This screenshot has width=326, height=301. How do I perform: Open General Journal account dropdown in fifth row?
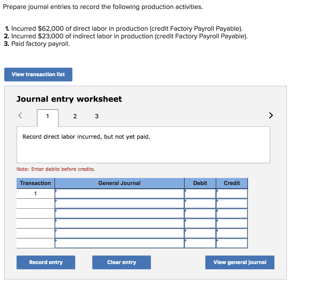tap(119, 233)
